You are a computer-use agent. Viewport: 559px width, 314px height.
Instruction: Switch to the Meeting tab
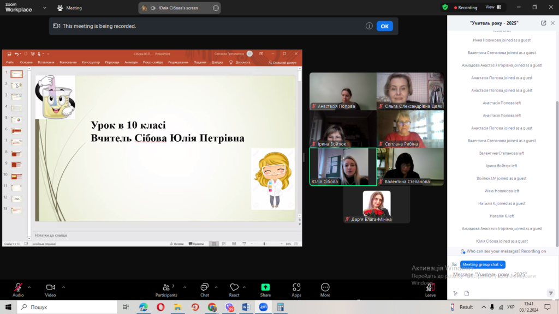click(x=69, y=8)
